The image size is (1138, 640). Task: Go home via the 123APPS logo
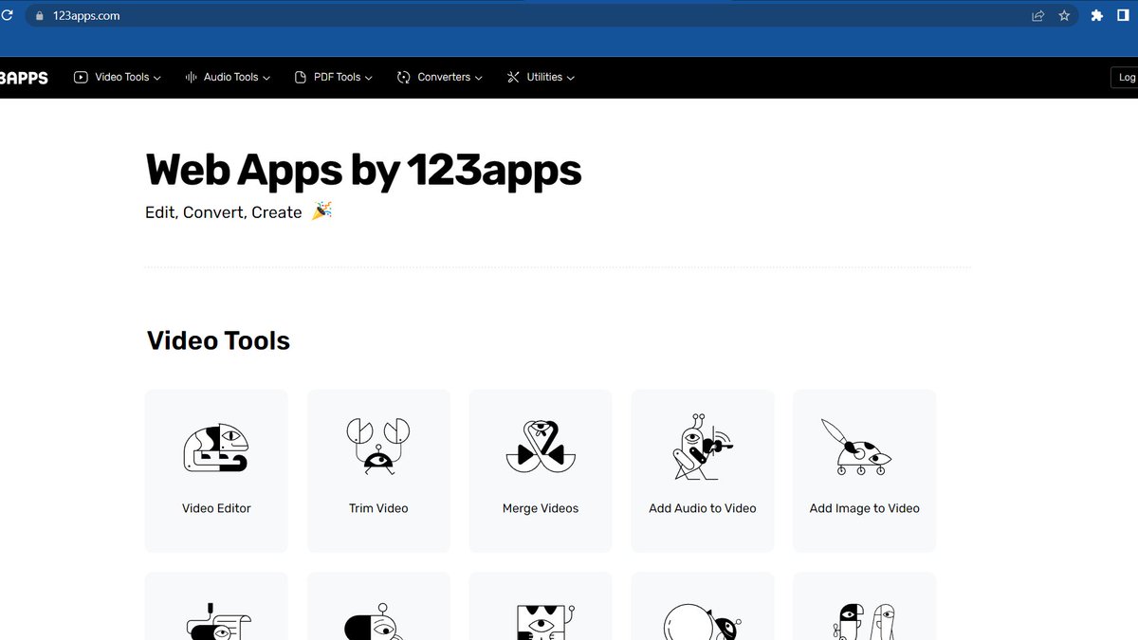point(24,78)
